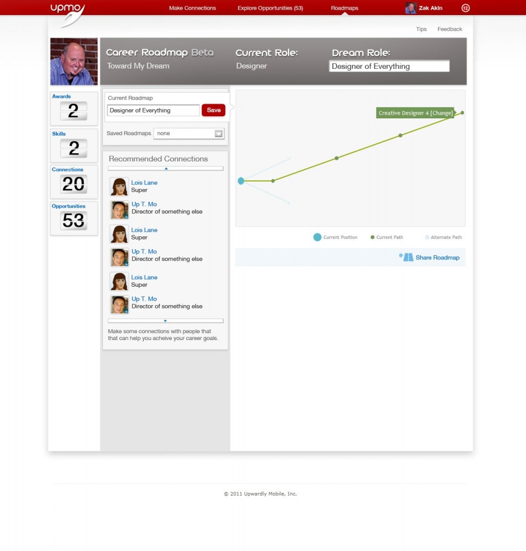
Task: Open third Up T. Mo name link
Action: tap(144, 299)
